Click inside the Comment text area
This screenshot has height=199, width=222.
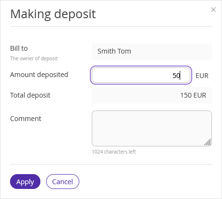[152, 128]
